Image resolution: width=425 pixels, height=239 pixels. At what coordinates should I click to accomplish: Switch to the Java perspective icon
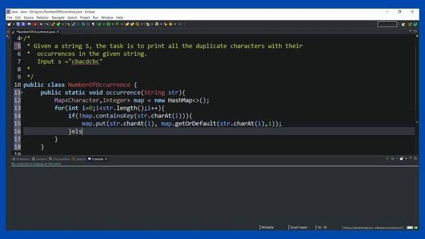coord(410,24)
